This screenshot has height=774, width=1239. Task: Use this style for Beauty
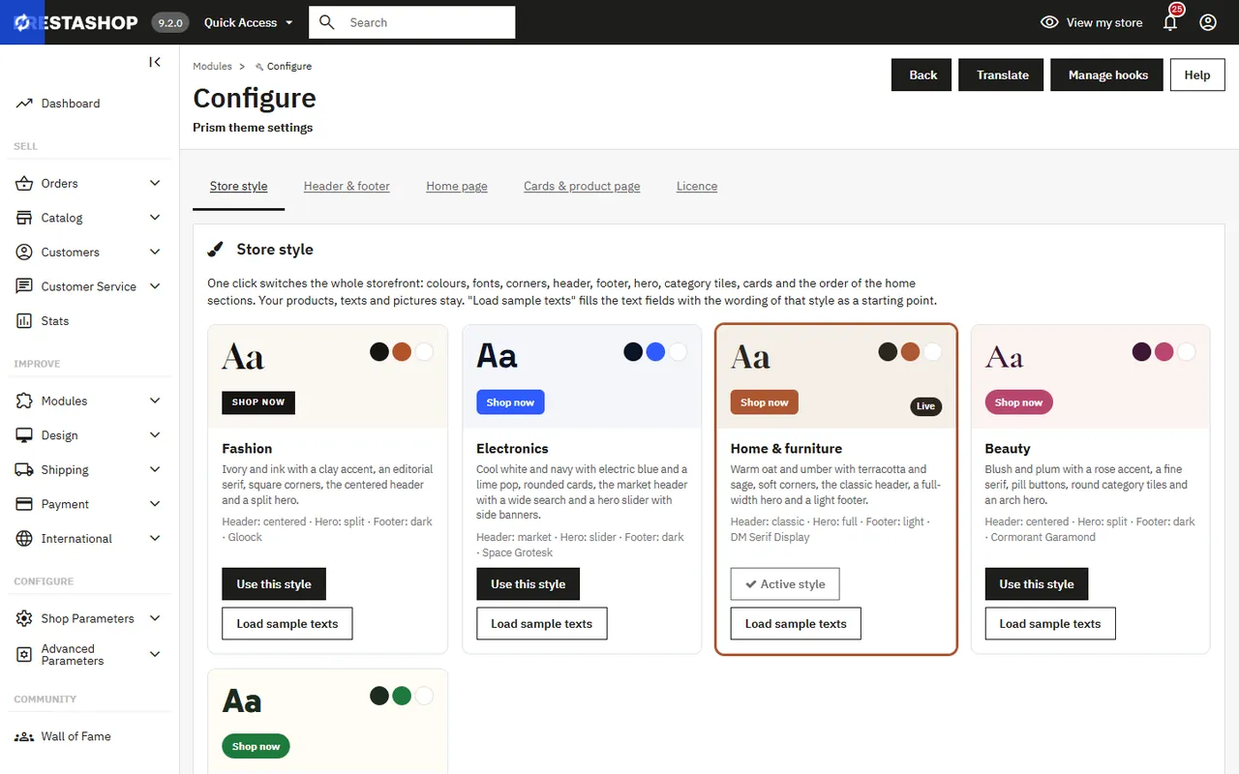click(x=1037, y=584)
